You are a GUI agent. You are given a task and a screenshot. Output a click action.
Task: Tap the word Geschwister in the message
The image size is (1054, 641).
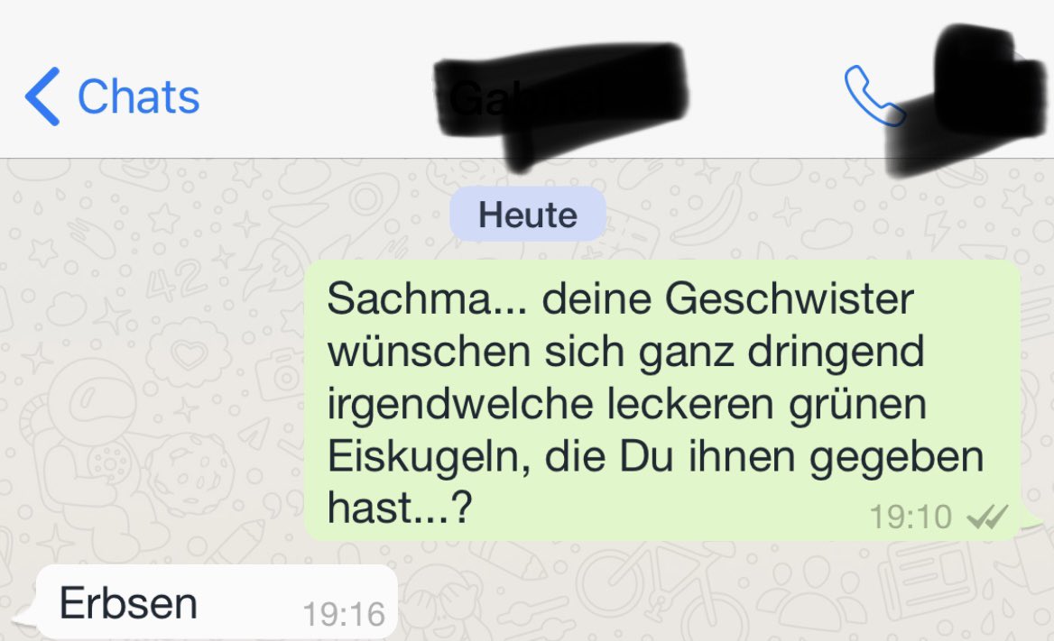tap(790, 298)
